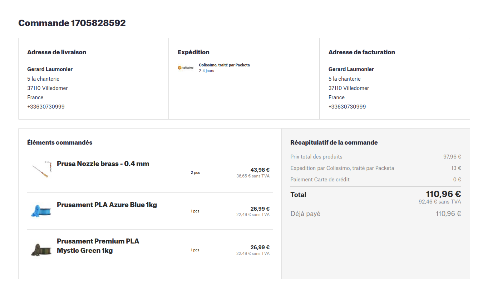This screenshot has width=488, height=286.
Task: Click the 'Déjà payé' label
Action: (x=305, y=214)
